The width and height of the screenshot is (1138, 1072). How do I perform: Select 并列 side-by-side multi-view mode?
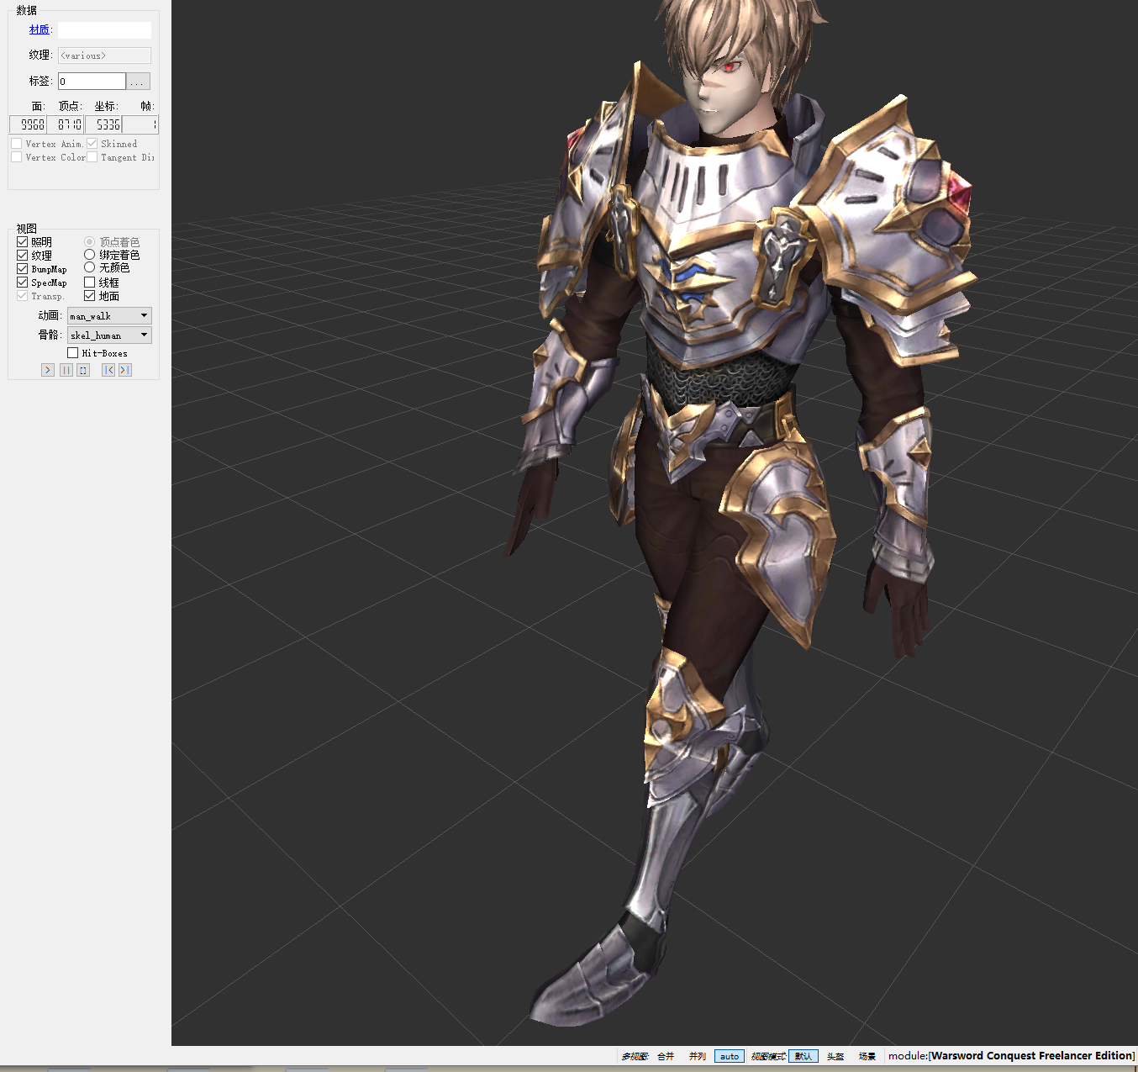click(x=698, y=1057)
